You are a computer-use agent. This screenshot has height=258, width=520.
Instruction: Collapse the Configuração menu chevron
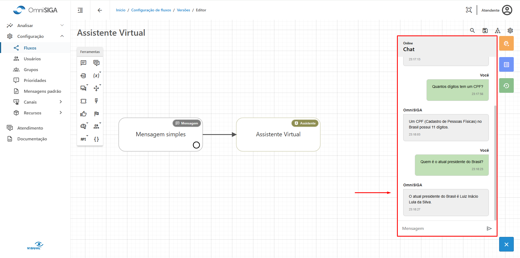coord(62,36)
